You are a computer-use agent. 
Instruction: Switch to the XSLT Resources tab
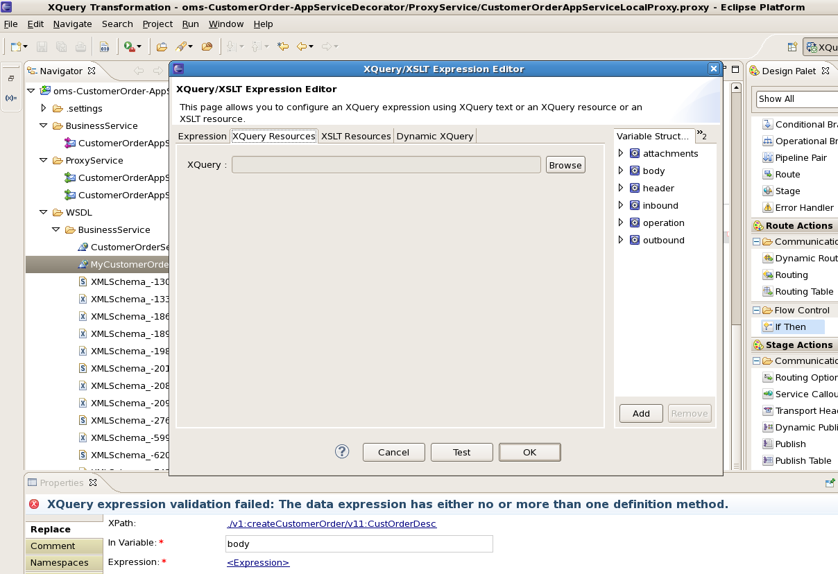[x=356, y=136]
